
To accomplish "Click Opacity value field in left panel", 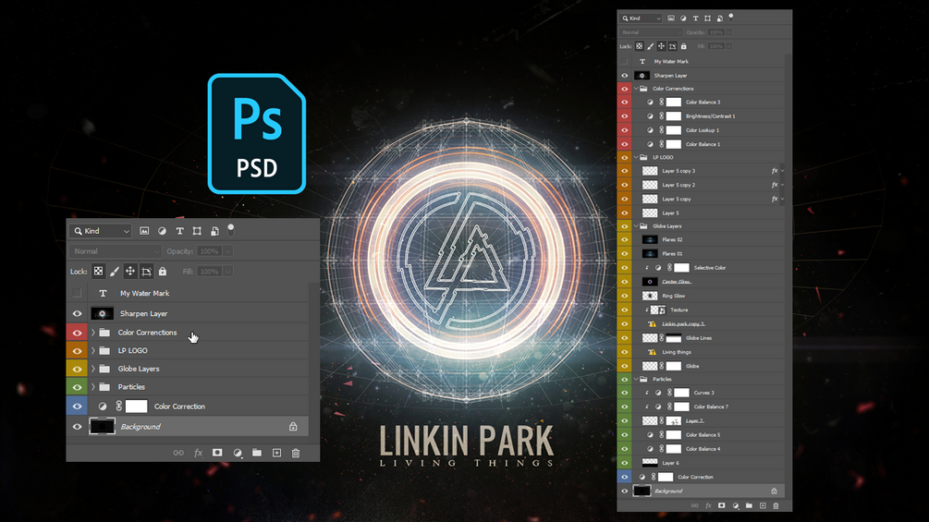I will pos(209,251).
